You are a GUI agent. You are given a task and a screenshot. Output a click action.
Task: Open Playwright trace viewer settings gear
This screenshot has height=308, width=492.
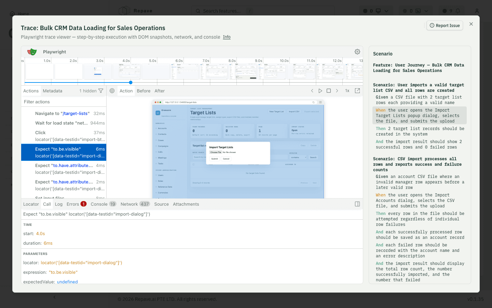click(357, 52)
